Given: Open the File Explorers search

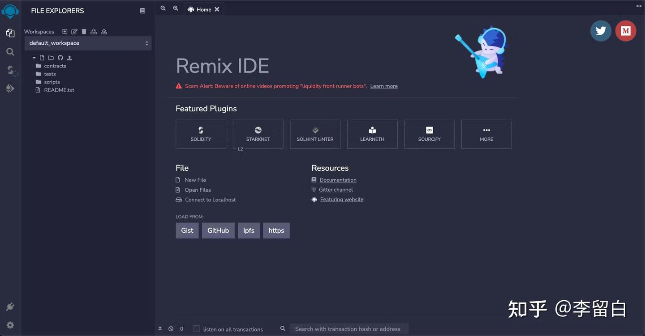Looking at the screenshot, I should (x=10, y=51).
